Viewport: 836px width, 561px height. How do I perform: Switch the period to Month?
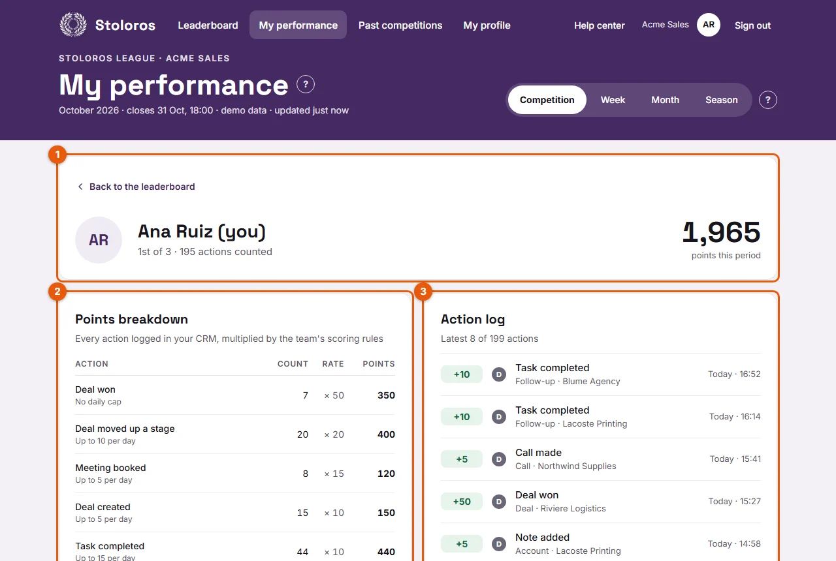pos(666,100)
